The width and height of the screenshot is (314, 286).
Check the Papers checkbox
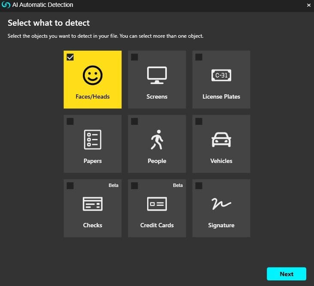[70, 121]
